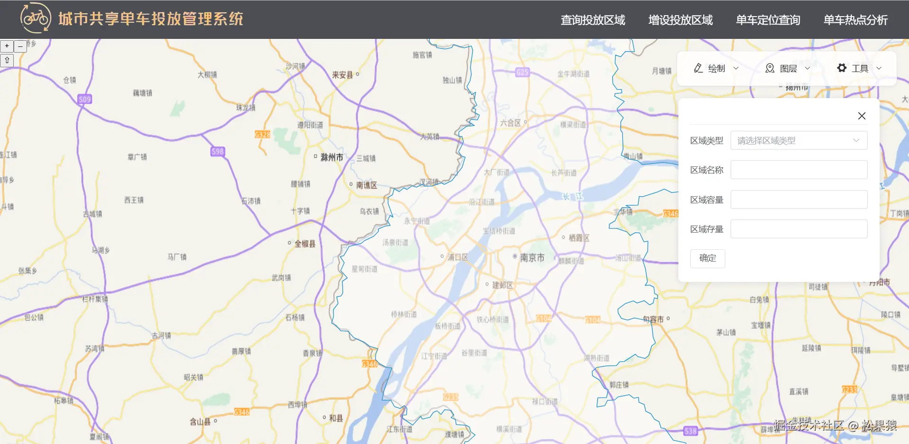Click the 六合区 label on map
The height and width of the screenshot is (444, 909).
(510, 123)
